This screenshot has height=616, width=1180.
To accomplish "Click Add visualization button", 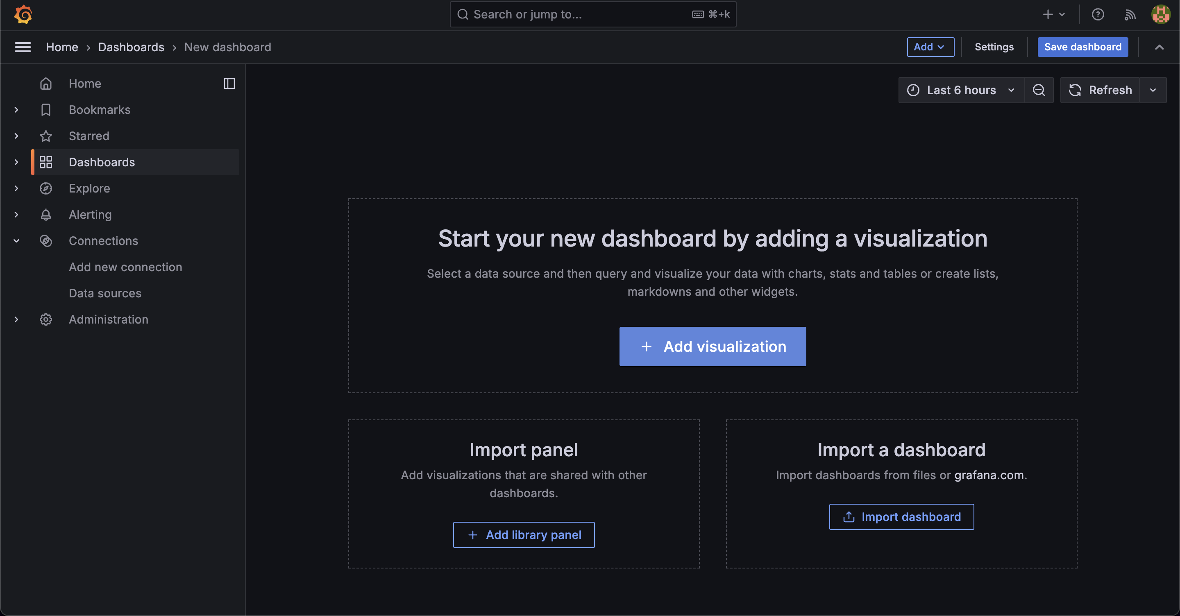I will point(713,346).
